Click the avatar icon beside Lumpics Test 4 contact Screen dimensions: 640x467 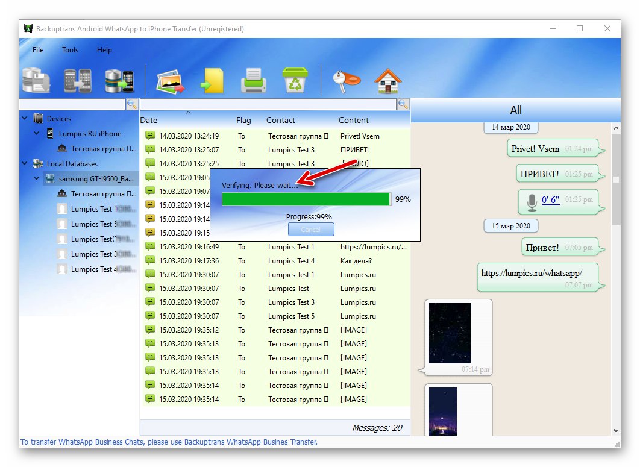click(62, 269)
